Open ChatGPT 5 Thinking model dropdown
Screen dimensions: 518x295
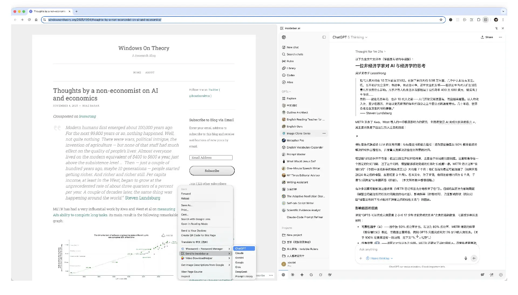pyautogui.click(x=350, y=37)
